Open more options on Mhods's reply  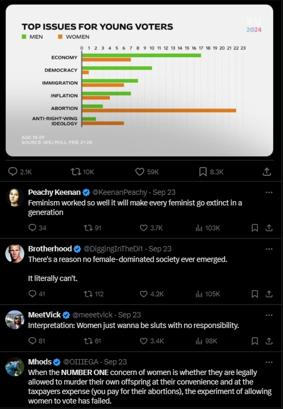[x=269, y=362]
